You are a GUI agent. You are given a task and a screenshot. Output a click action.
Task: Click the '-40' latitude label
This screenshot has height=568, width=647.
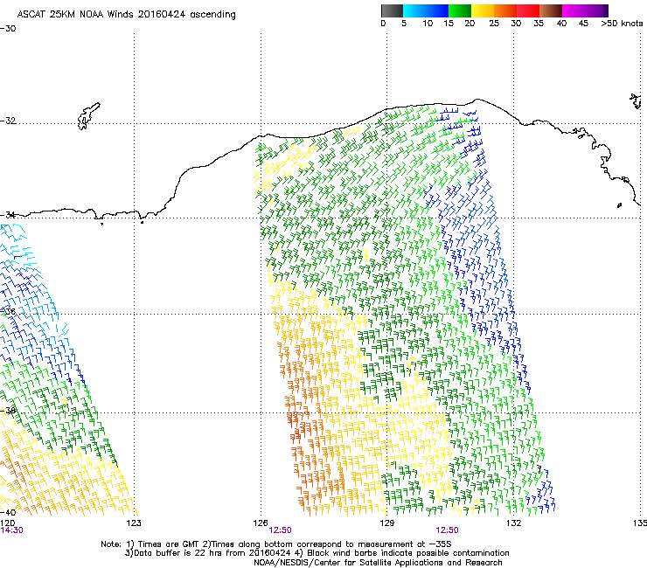[8, 512]
